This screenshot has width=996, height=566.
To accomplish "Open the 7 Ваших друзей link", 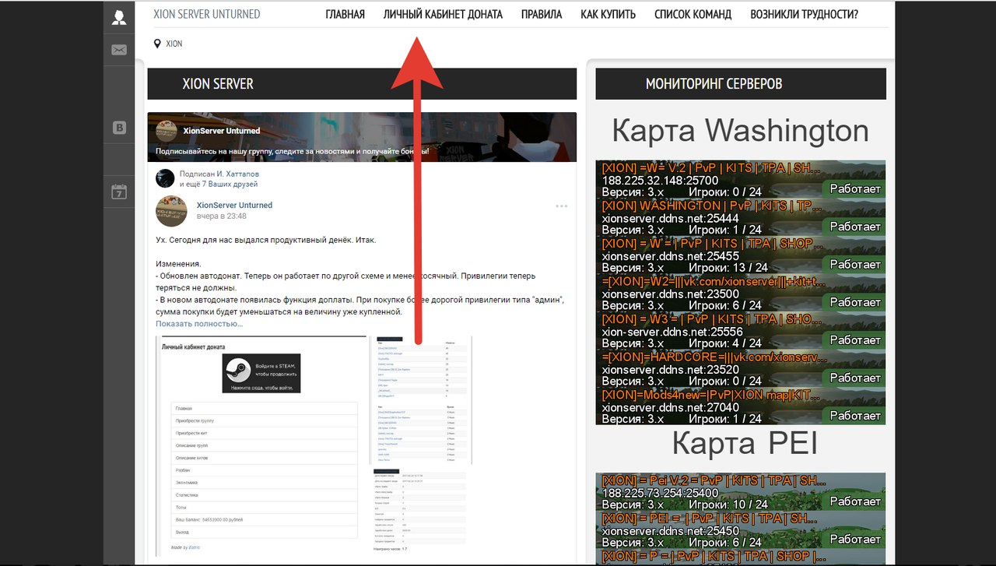I will click(x=230, y=185).
